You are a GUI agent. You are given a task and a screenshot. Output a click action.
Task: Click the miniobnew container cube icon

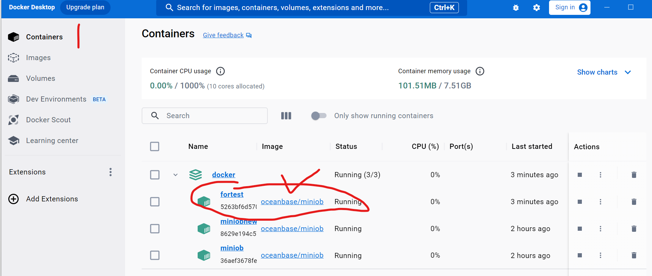coord(204,228)
